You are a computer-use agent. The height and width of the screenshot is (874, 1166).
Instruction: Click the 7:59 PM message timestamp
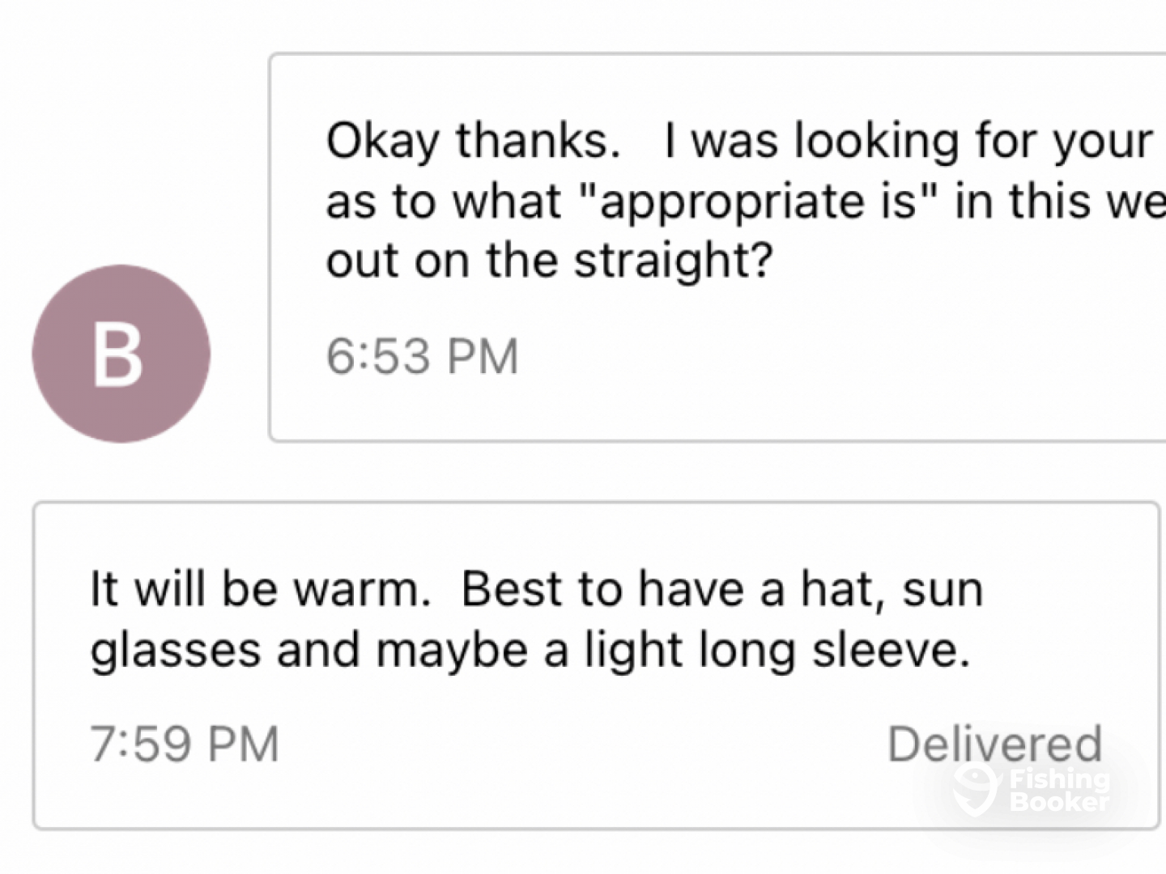tap(185, 744)
